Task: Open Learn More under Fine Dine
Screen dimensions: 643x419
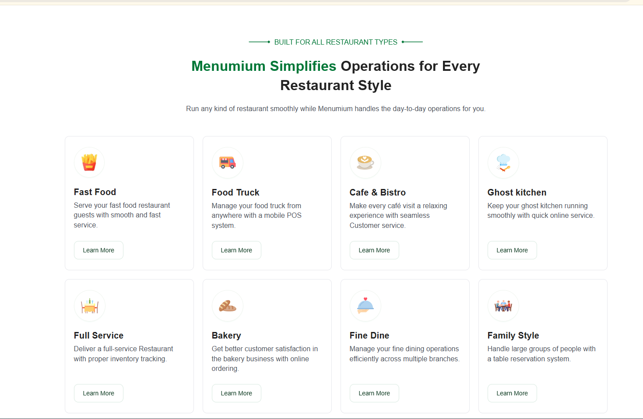Action: click(x=374, y=393)
